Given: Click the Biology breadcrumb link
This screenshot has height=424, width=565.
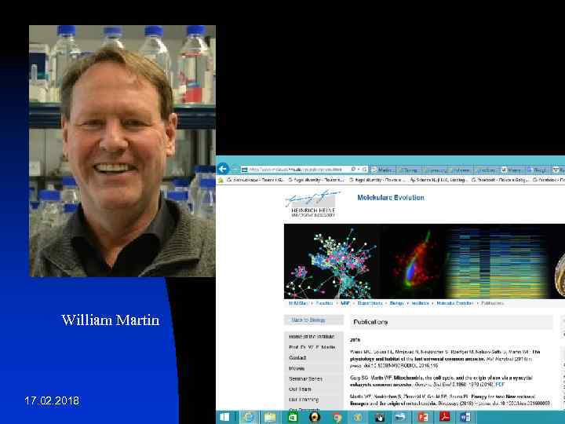Looking at the screenshot, I should 396,303.
